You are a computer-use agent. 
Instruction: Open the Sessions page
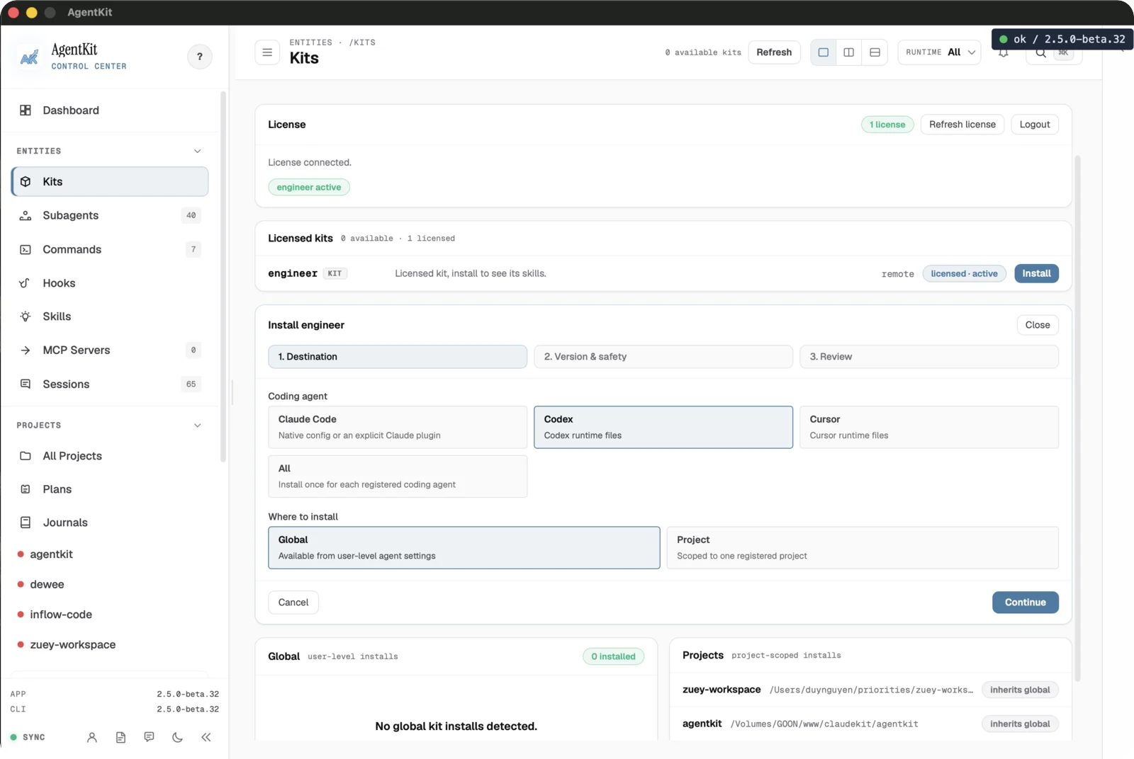110,384
